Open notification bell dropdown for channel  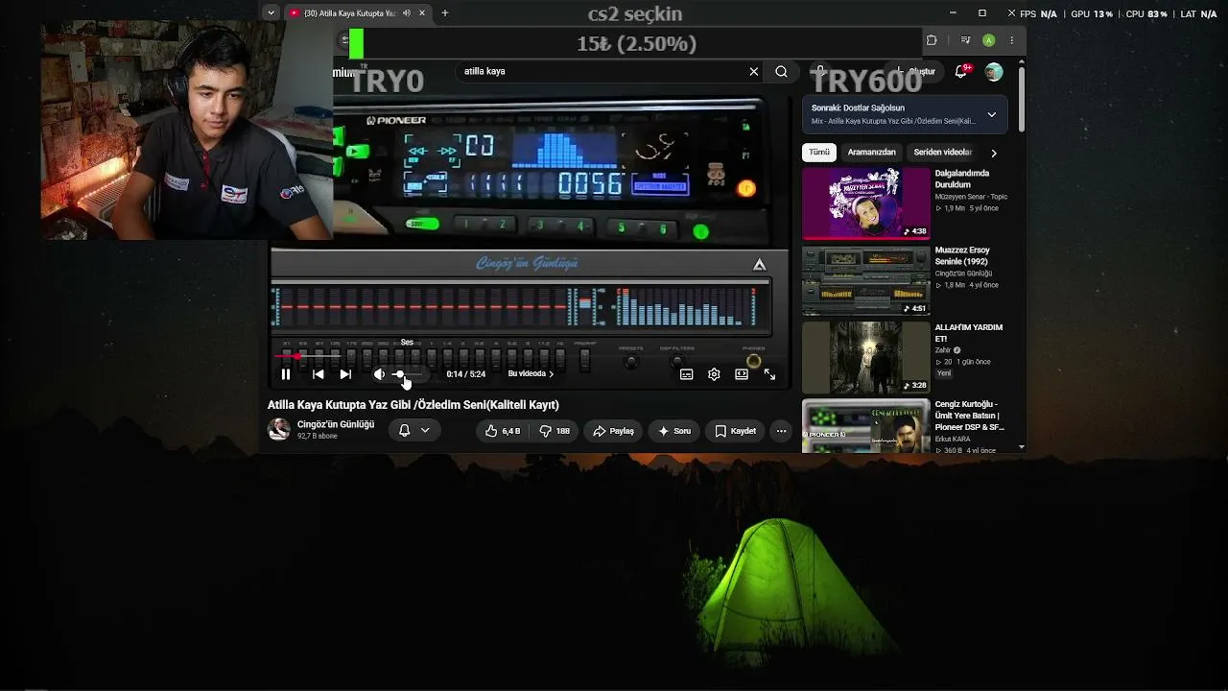[414, 431]
